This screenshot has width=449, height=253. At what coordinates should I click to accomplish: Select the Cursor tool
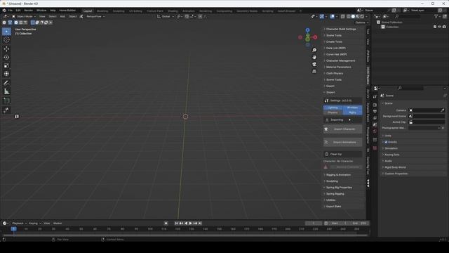6,40
